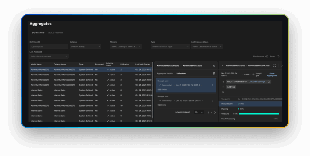This screenshot has height=156, width=310.
Task: Close the aggregate detail panel with the X
Action: click(x=214, y=66)
